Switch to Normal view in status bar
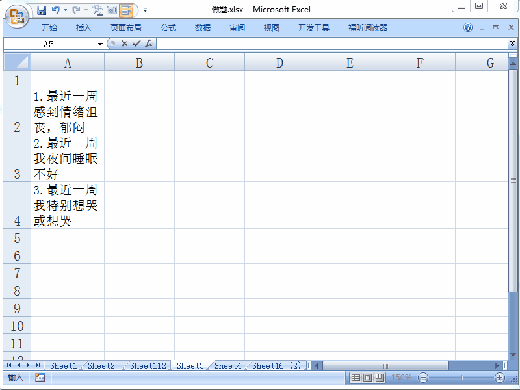The image size is (520, 390). point(356,378)
